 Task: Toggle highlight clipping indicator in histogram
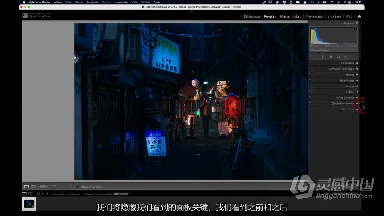[x=355, y=29]
